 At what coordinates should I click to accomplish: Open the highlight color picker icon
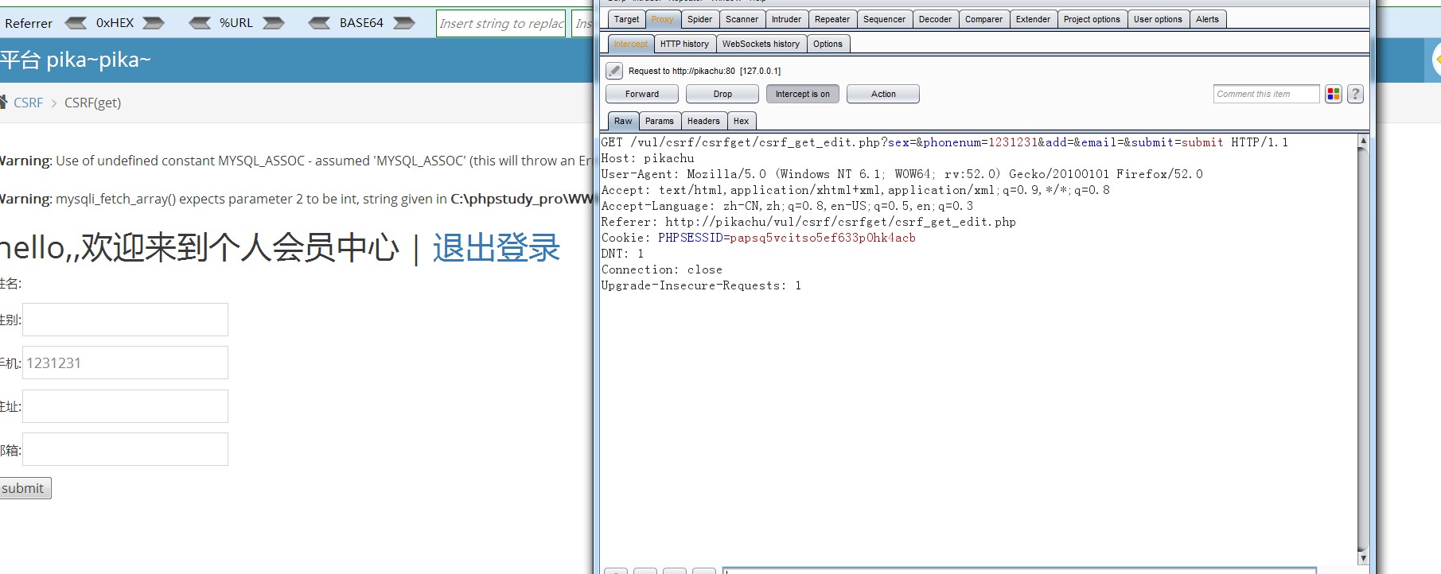click(1334, 94)
